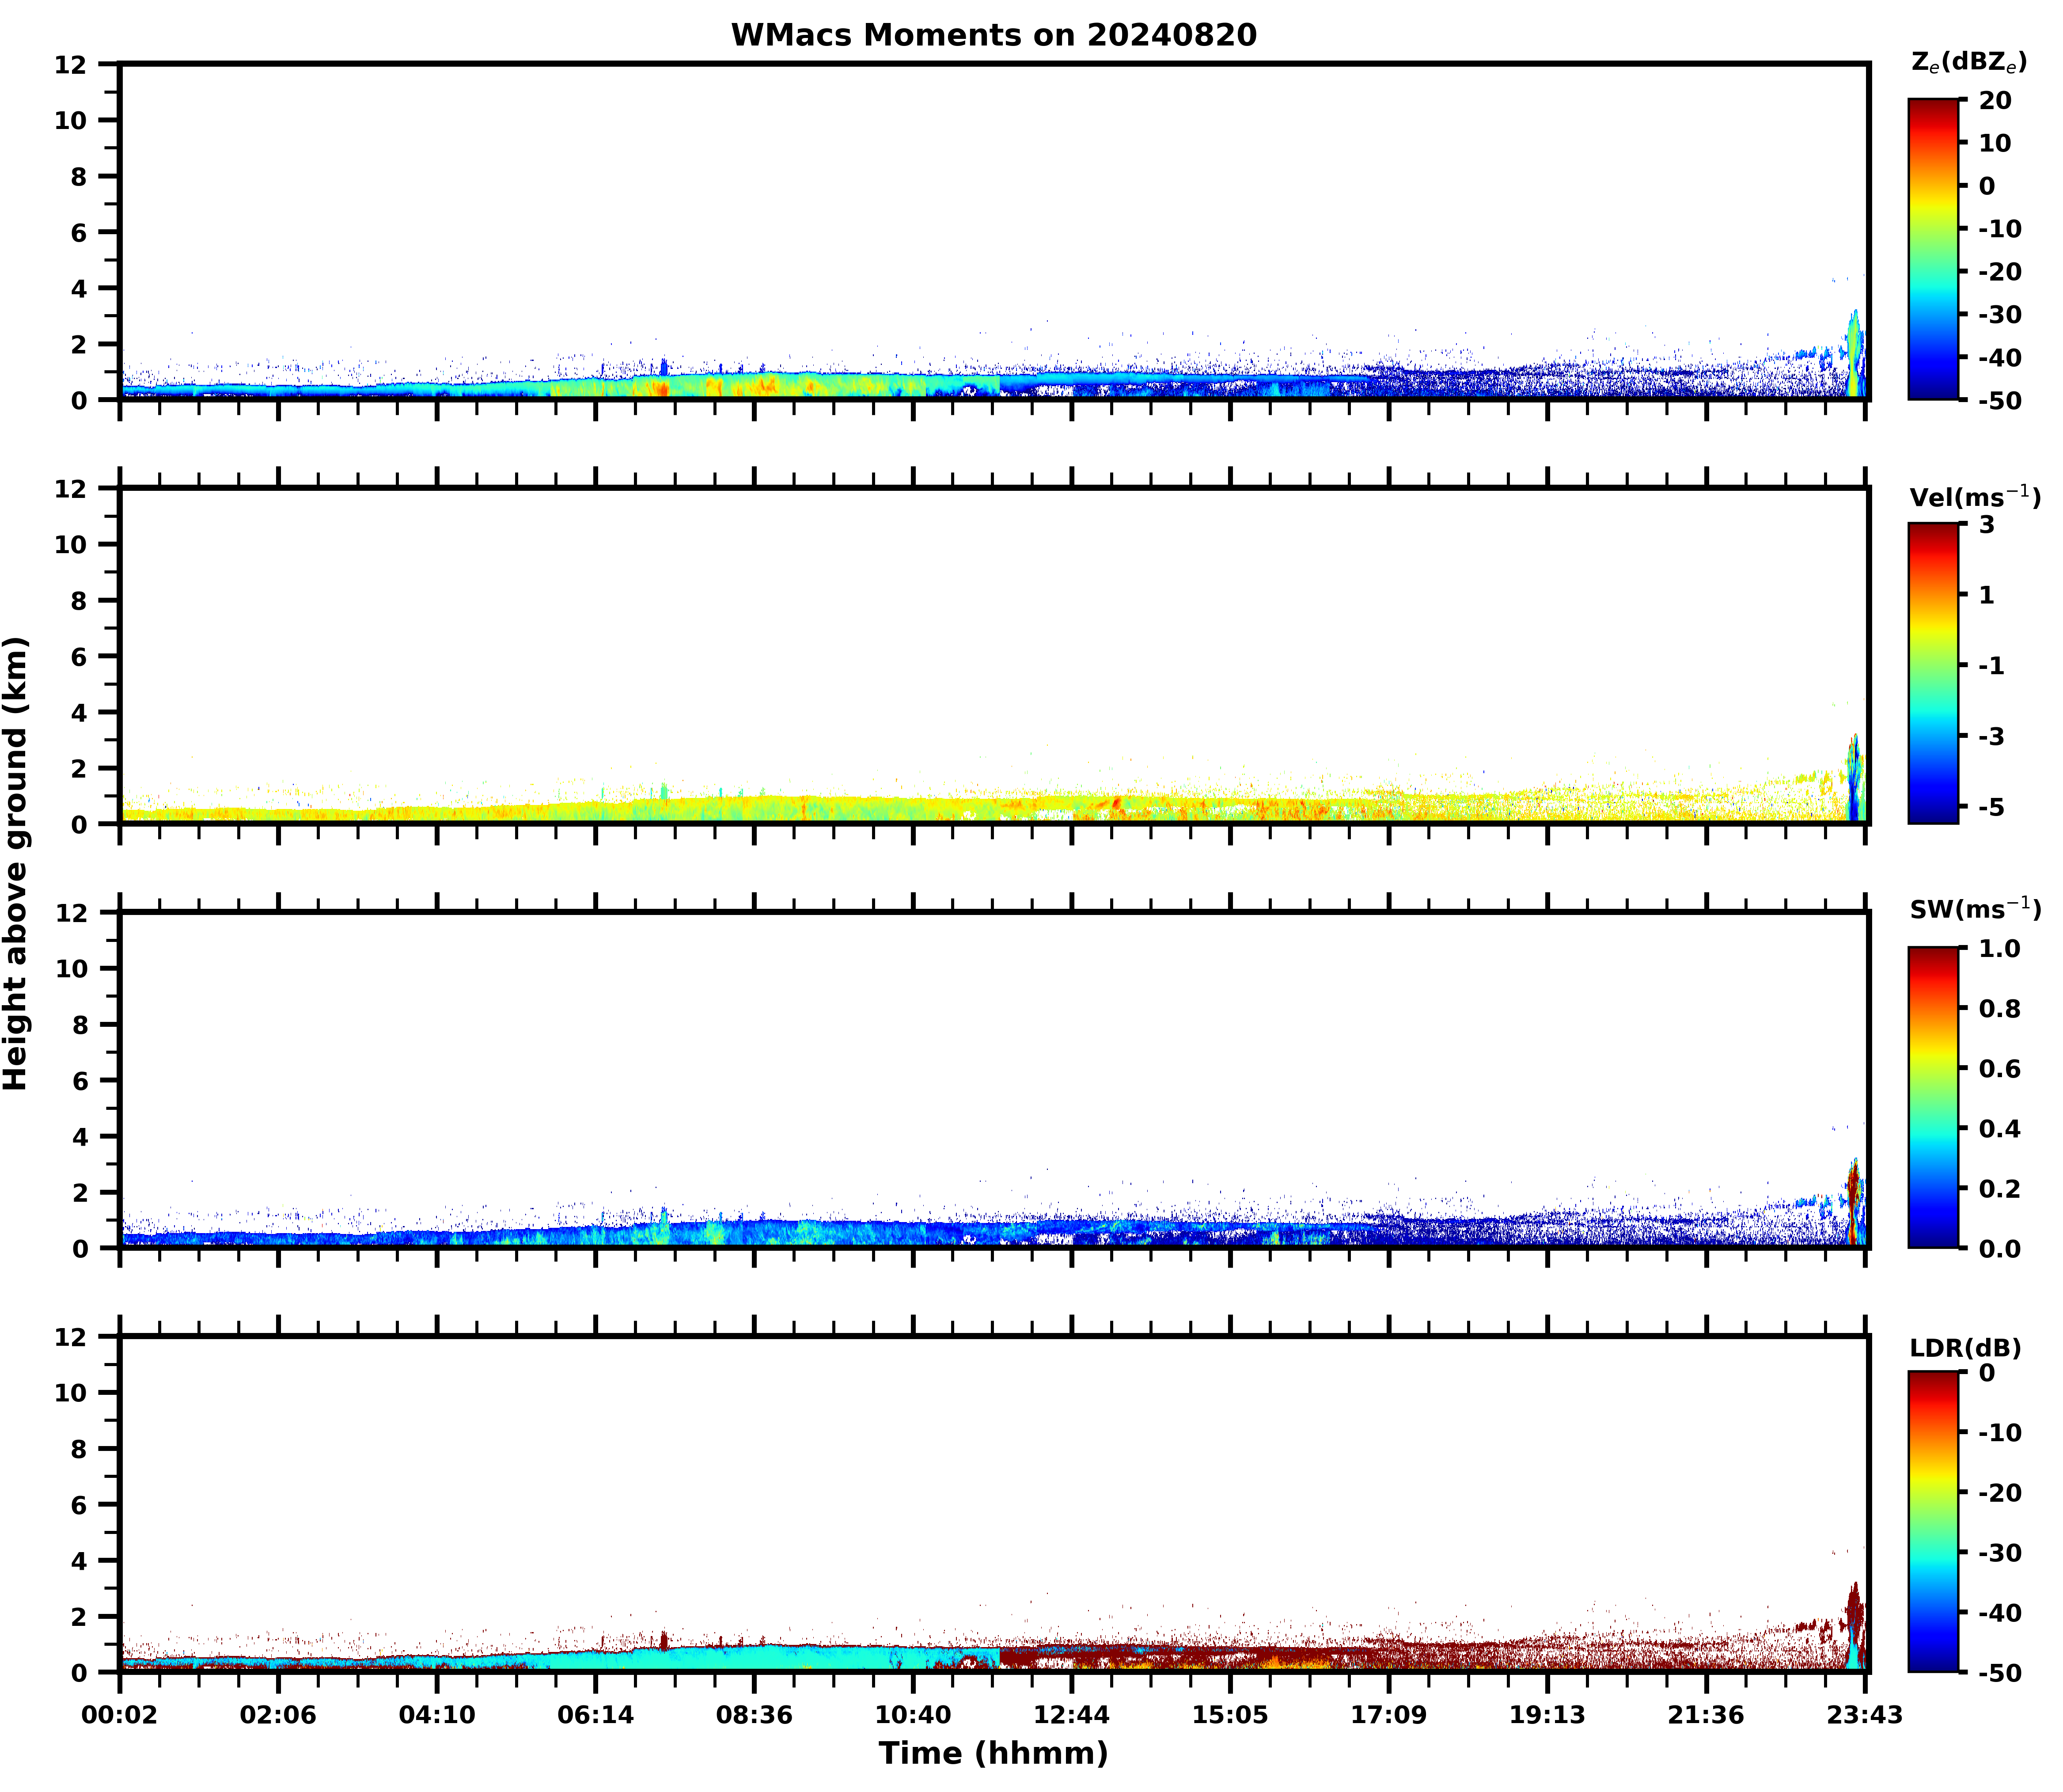Click the velocity colorbar gradient

point(1933,673)
